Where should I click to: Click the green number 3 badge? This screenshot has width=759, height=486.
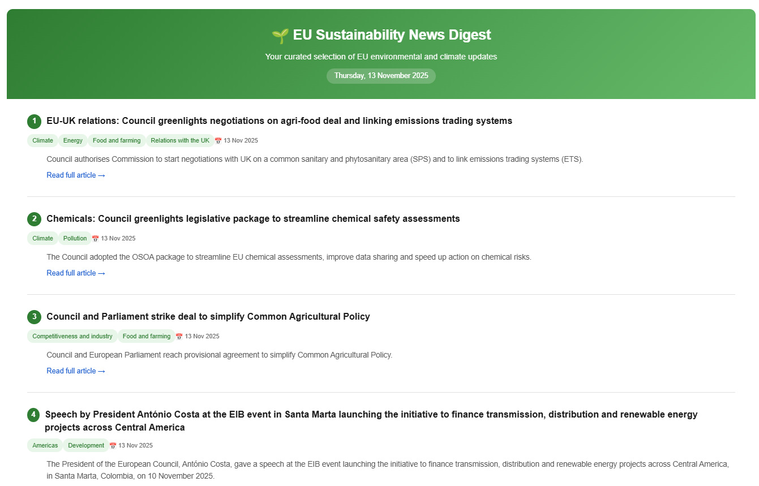pos(34,317)
